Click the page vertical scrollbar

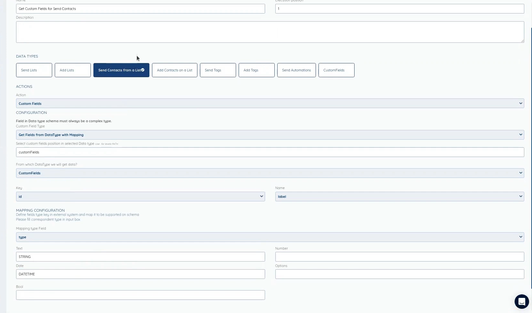(531, 158)
